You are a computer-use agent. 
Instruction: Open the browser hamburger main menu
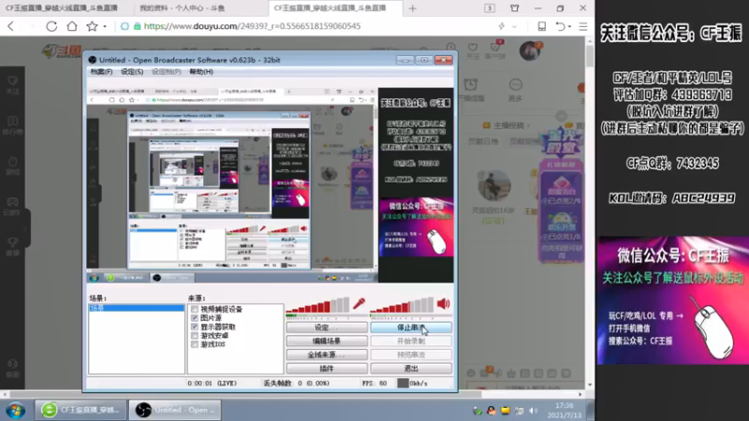click(x=583, y=26)
